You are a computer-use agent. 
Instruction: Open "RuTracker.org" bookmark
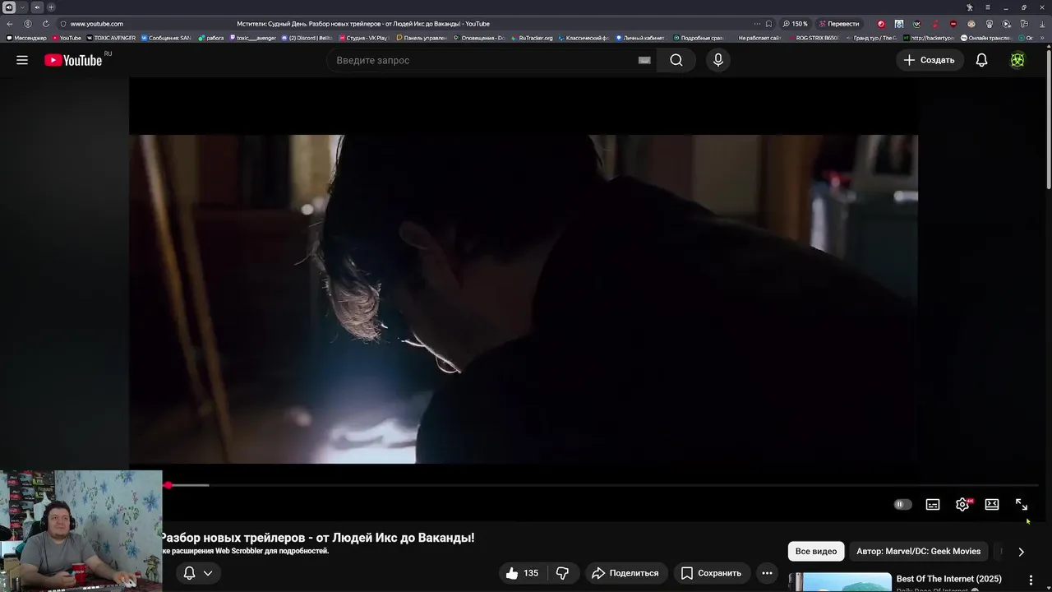(532, 38)
